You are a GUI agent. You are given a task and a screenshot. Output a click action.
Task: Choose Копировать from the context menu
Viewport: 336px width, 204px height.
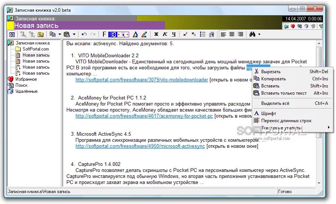[x=293, y=79]
